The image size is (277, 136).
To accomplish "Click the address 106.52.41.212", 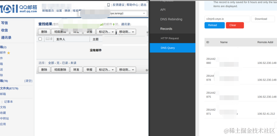I will pos(266,114).
